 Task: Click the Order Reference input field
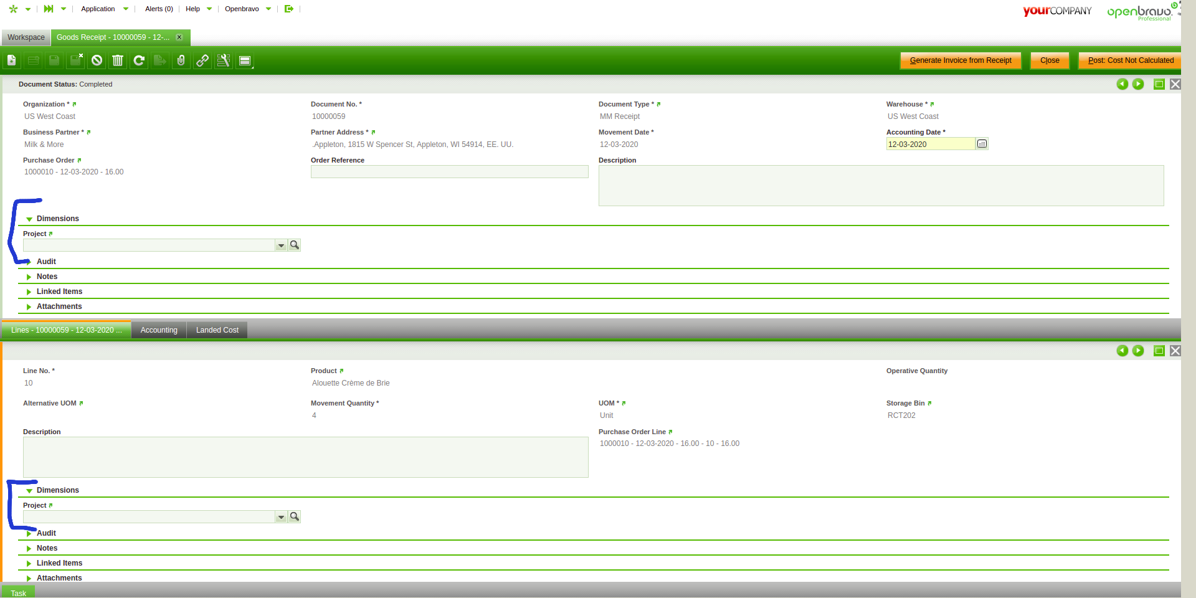450,172
